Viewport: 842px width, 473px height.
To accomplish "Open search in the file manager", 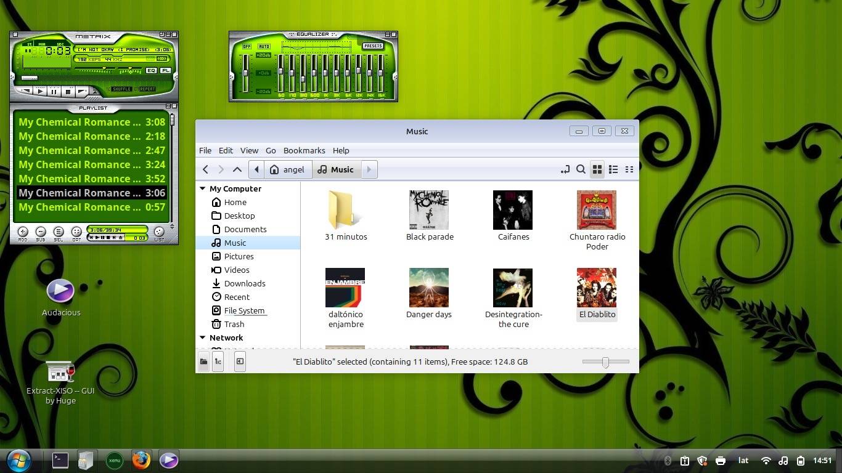I will (x=581, y=169).
